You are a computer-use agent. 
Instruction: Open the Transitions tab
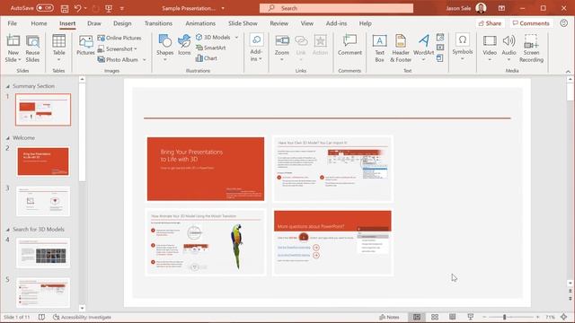coord(158,23)
